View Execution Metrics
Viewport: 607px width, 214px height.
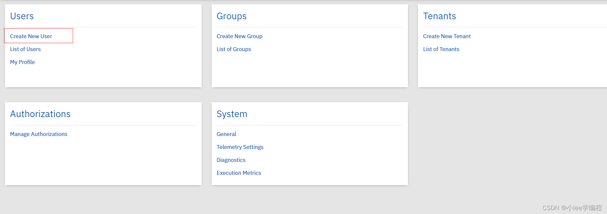(239, 173)
